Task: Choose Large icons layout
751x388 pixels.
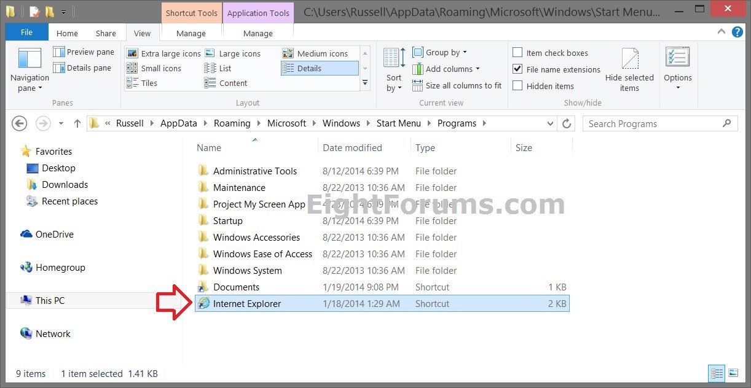Action: 233,53
